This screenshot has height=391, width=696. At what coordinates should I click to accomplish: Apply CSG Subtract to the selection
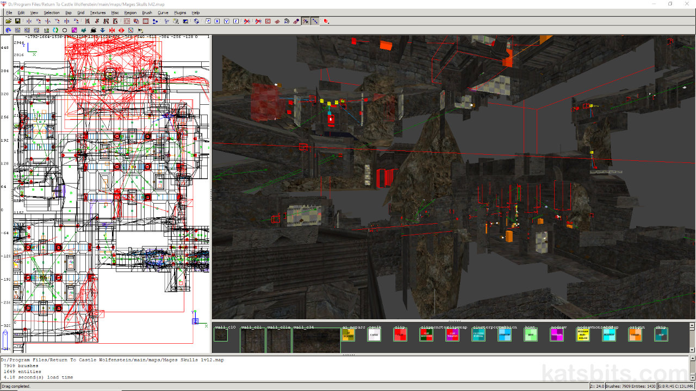tap(127, 21)
